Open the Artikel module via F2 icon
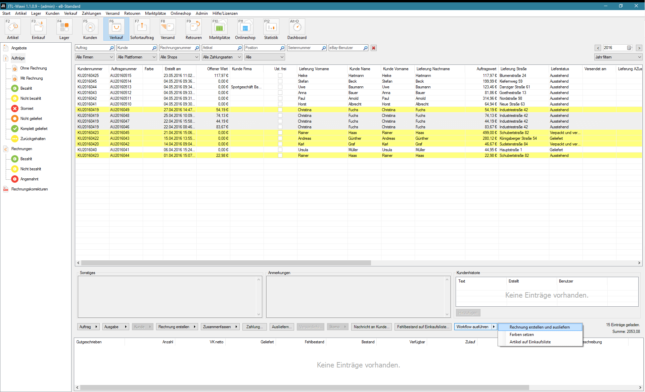The image size is (645, 392). pos(12,29)
